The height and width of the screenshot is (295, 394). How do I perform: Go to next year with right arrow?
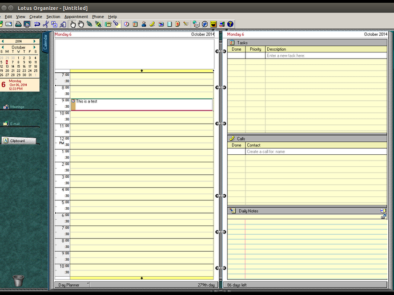pyautogui.click(x=35, y=41)
